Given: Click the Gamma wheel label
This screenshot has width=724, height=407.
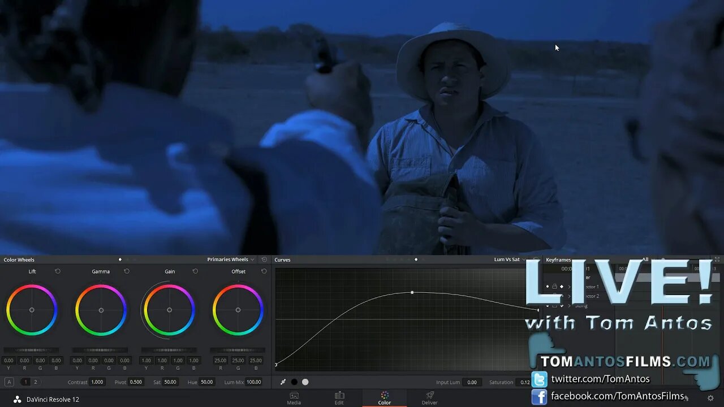Looking at the screenshot, I should point(101,271).
